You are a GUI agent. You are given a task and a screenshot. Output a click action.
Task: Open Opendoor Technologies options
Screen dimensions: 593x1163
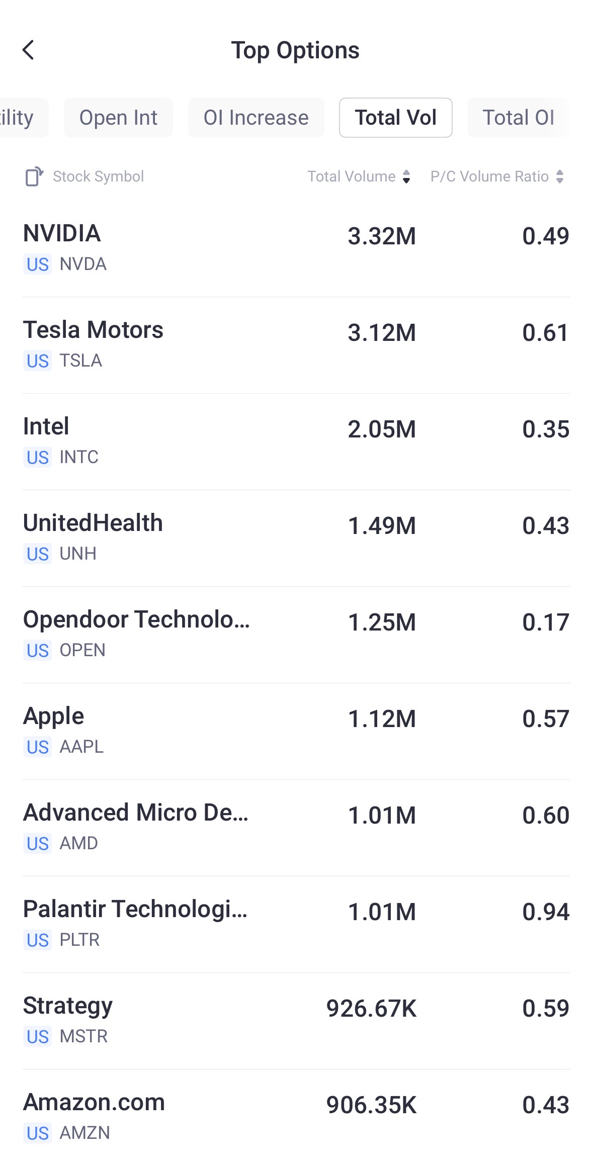[x=296, y=634]
